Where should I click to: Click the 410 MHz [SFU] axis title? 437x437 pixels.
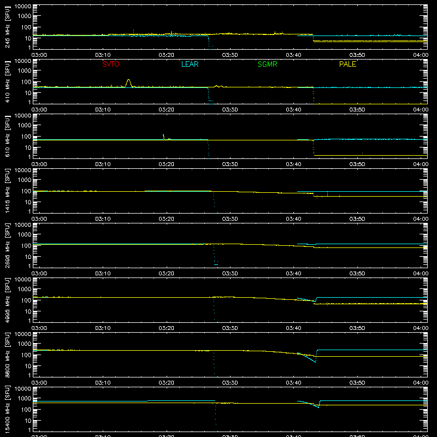pyautogui.click(x=7, y=81)
